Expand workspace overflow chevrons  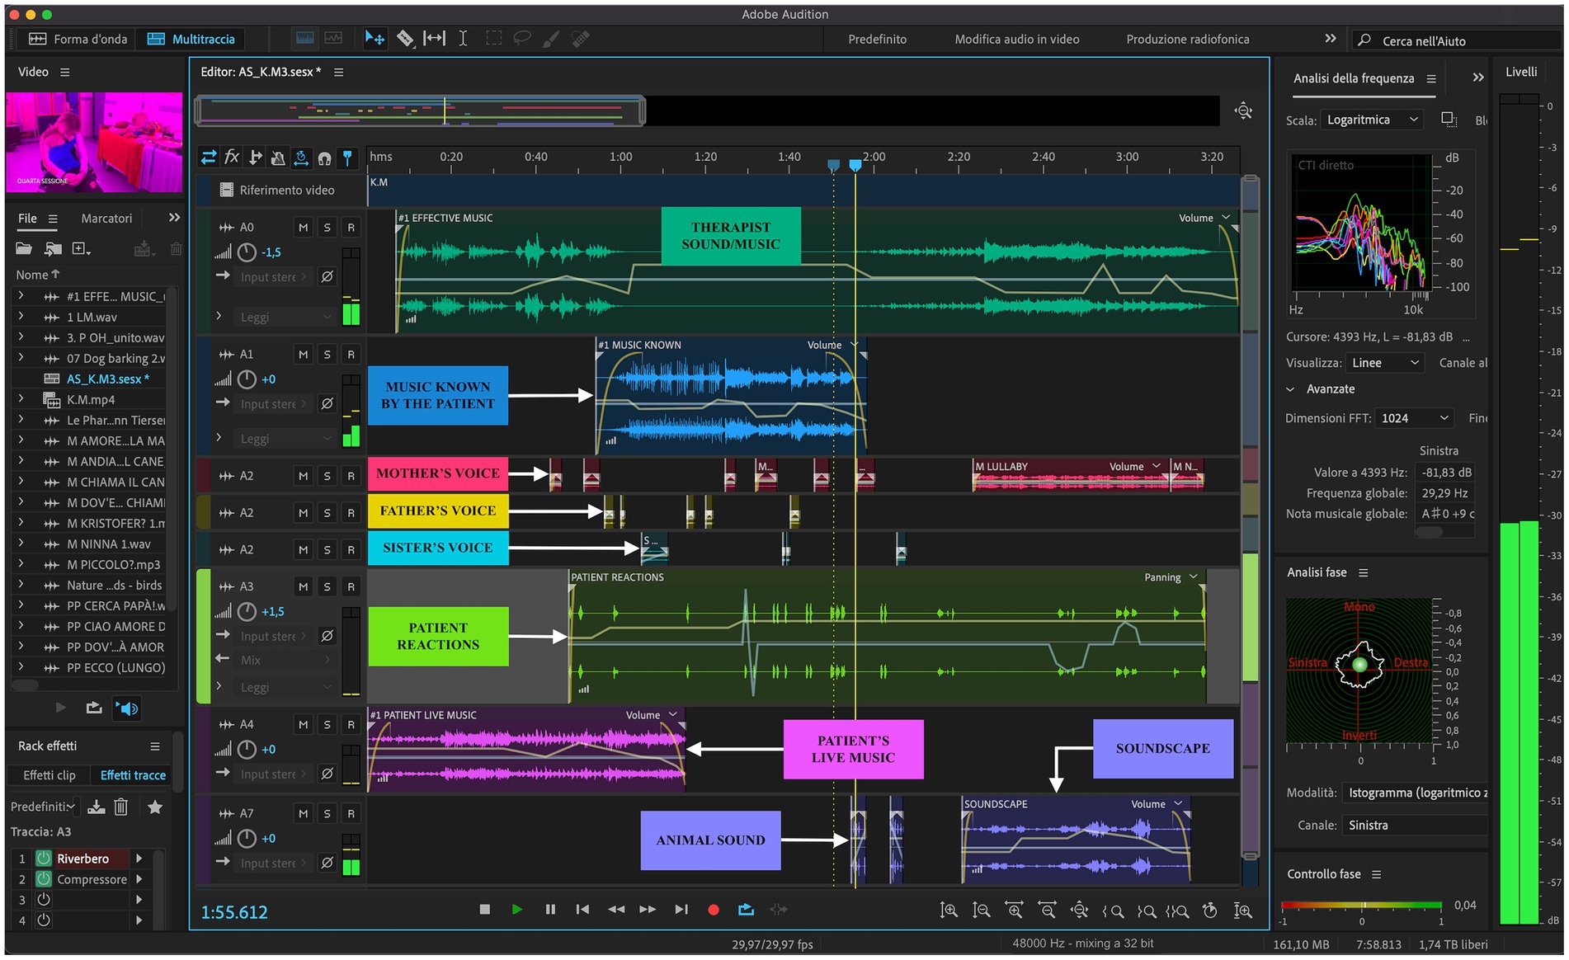1330,39
